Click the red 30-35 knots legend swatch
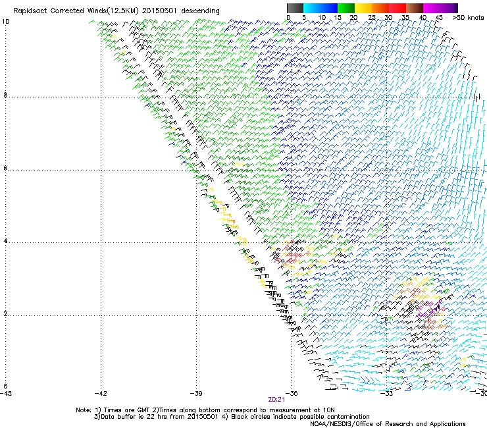Screen dimensions: 487x428 397,8
